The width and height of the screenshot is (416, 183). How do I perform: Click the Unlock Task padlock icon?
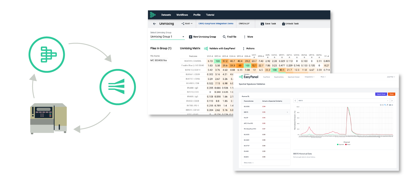[283, 24]
